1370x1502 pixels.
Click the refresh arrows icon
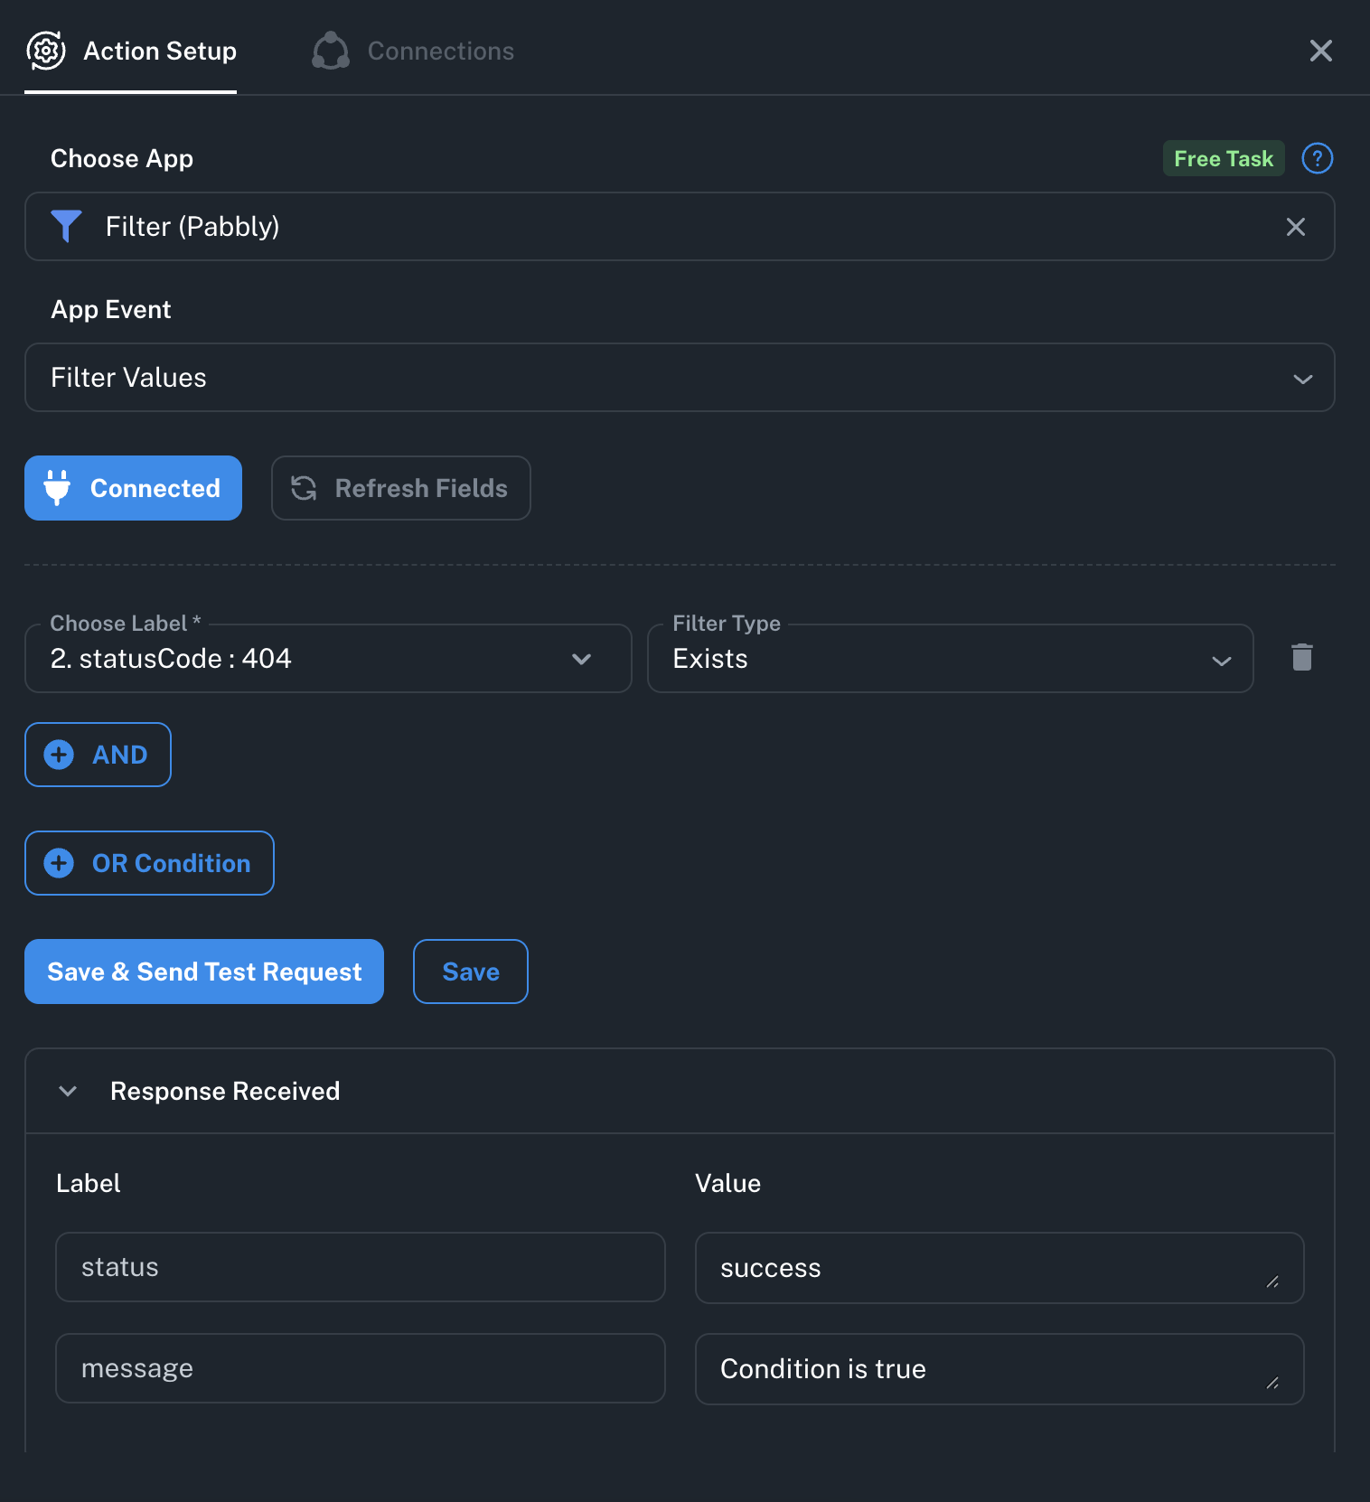click(304, 489)
